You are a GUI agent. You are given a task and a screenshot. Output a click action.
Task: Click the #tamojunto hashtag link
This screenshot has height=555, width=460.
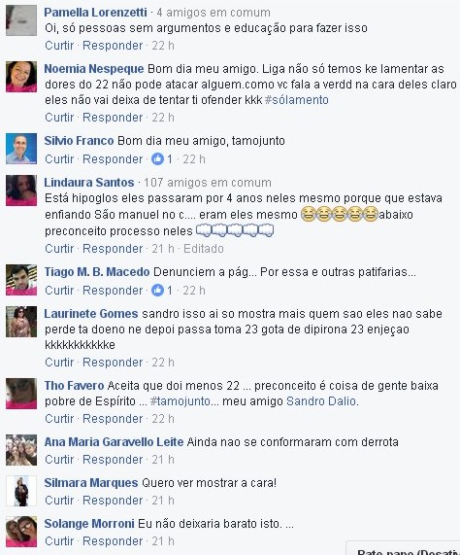[180, 401]
